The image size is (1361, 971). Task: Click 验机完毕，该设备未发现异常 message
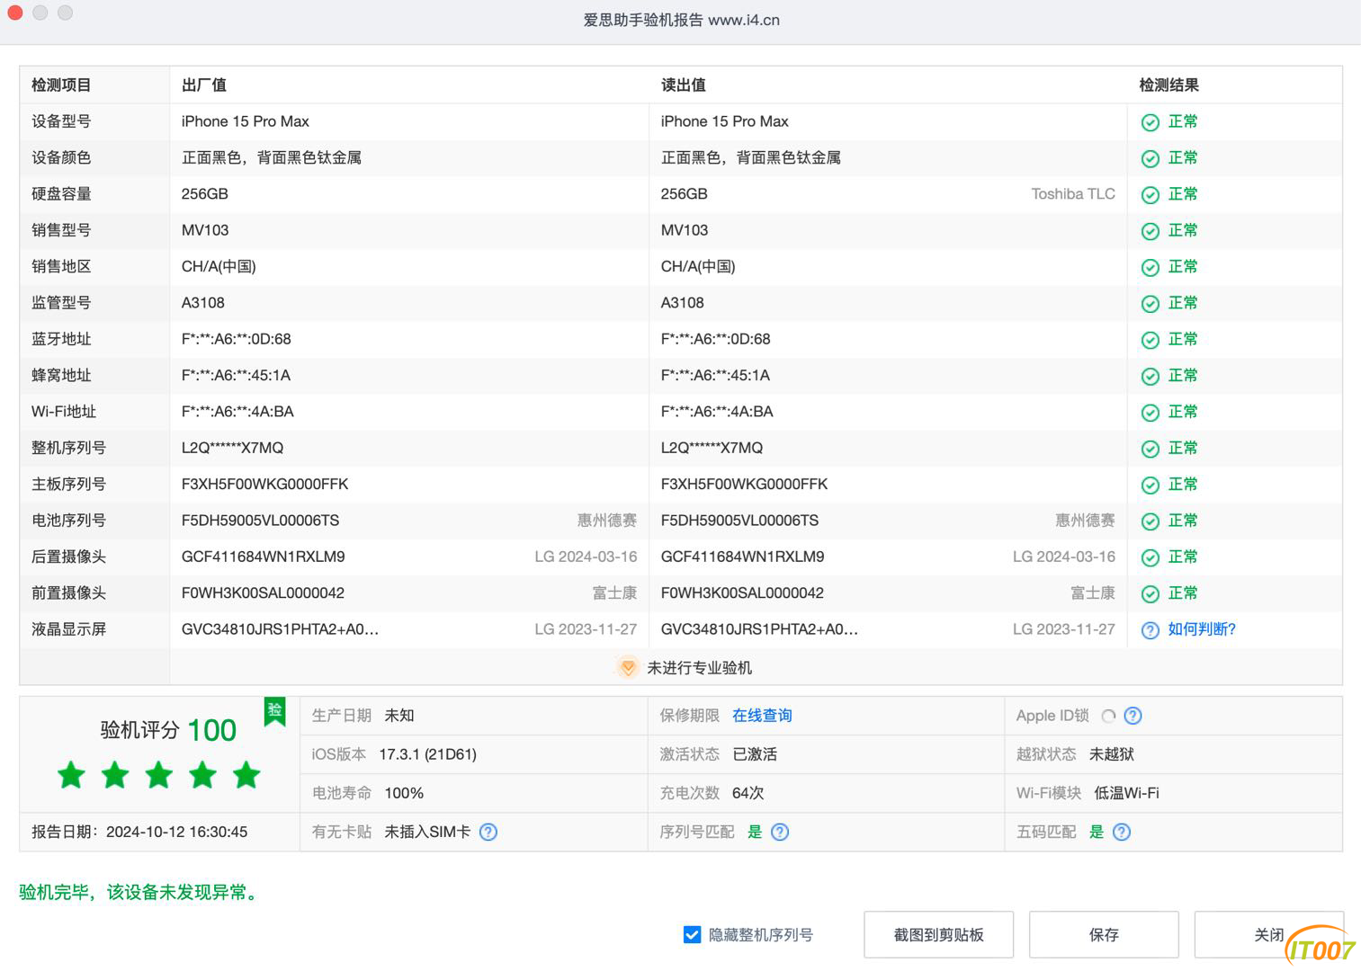coord(140,892)
